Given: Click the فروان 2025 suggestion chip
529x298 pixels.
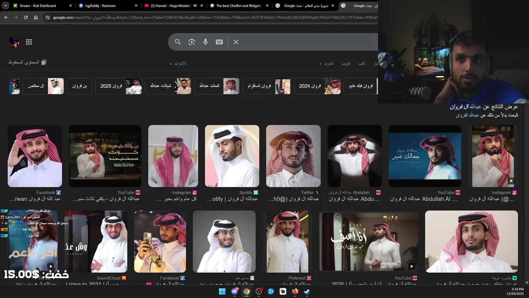Looking at the screenshot, I should tap(119, 86).
